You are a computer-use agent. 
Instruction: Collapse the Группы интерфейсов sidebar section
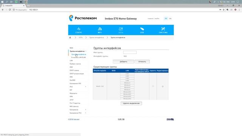(x=86, y=51)
